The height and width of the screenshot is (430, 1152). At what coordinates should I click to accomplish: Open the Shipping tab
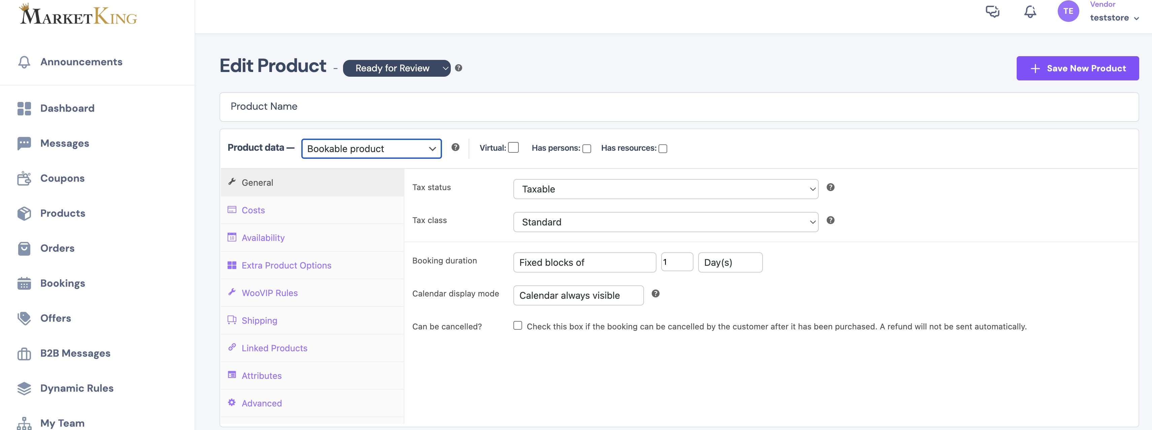(x=312, y=321)
